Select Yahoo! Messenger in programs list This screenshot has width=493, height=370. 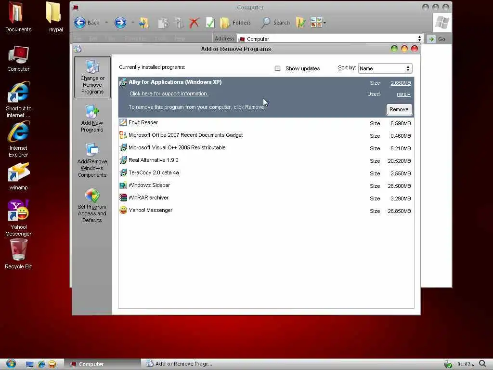266,211
